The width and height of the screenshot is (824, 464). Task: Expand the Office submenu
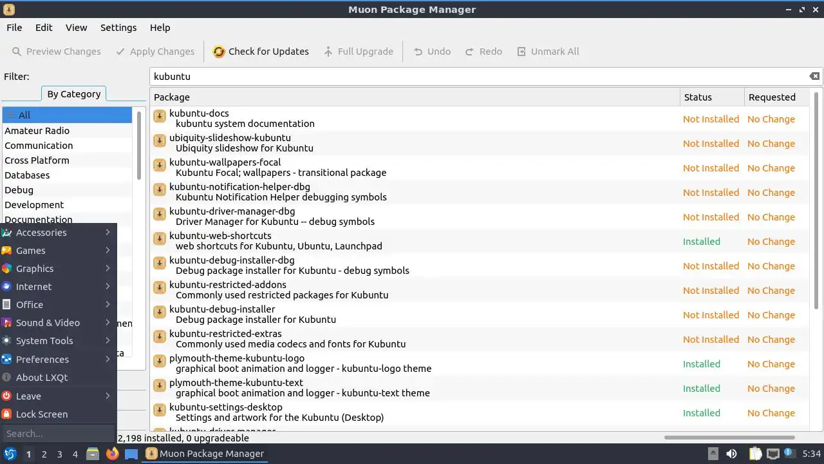click(x=59, y=305)
